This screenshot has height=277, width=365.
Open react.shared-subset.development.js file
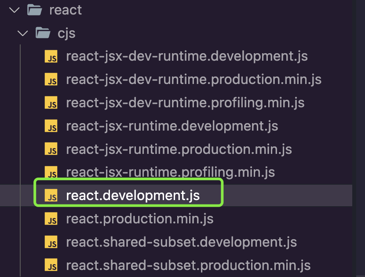pos(181,242)
